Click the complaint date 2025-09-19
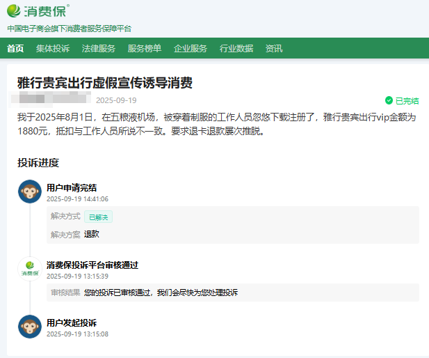 click(116, 100)
